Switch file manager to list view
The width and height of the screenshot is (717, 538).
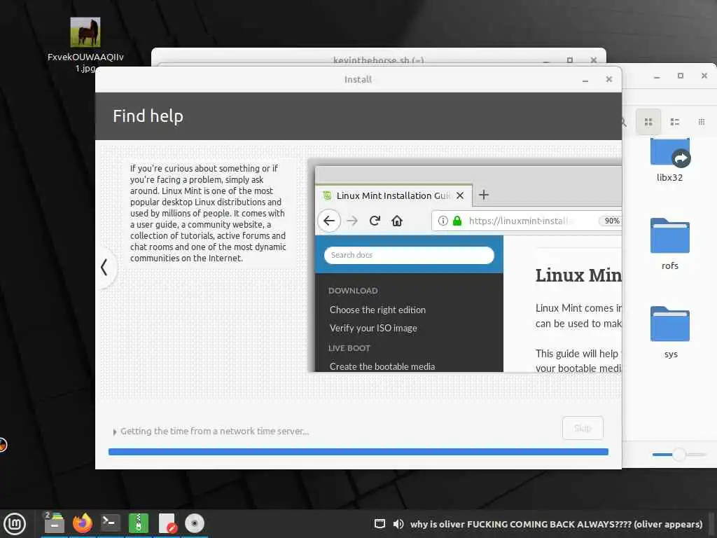tap(674, 122)
